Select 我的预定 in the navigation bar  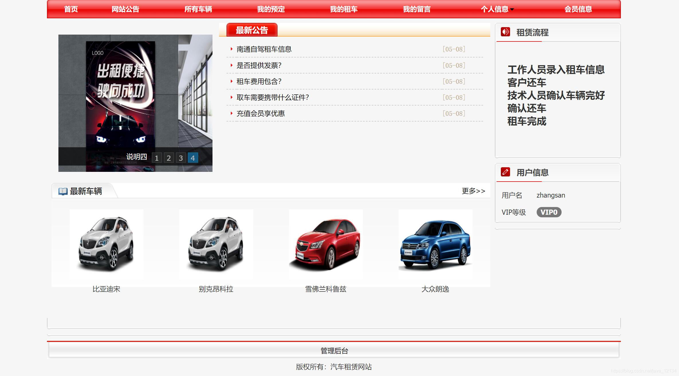click(271, 9)
